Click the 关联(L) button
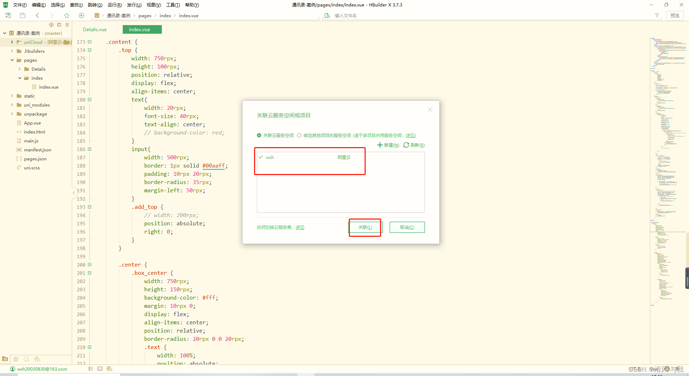The height and width of the screenshot is (376, 689). tap(365, 227)
